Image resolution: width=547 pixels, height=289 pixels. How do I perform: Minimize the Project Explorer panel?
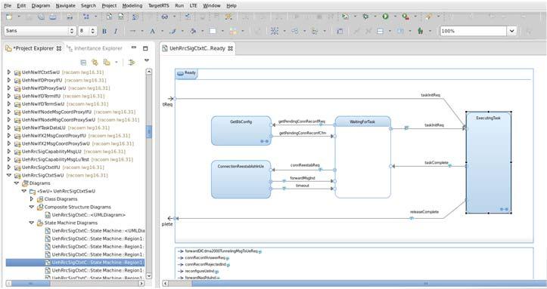coord(134,48)
